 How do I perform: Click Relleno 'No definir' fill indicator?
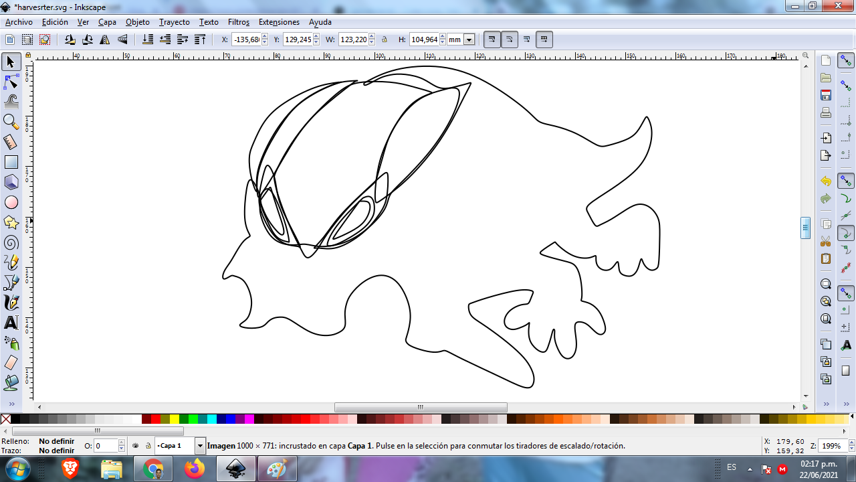point(56,441)
